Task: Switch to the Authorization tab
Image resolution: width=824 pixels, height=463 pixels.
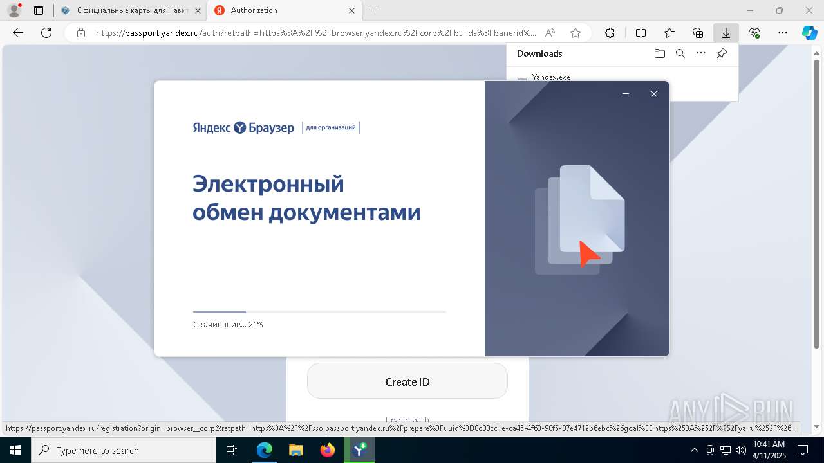Action: coord(283,10)
